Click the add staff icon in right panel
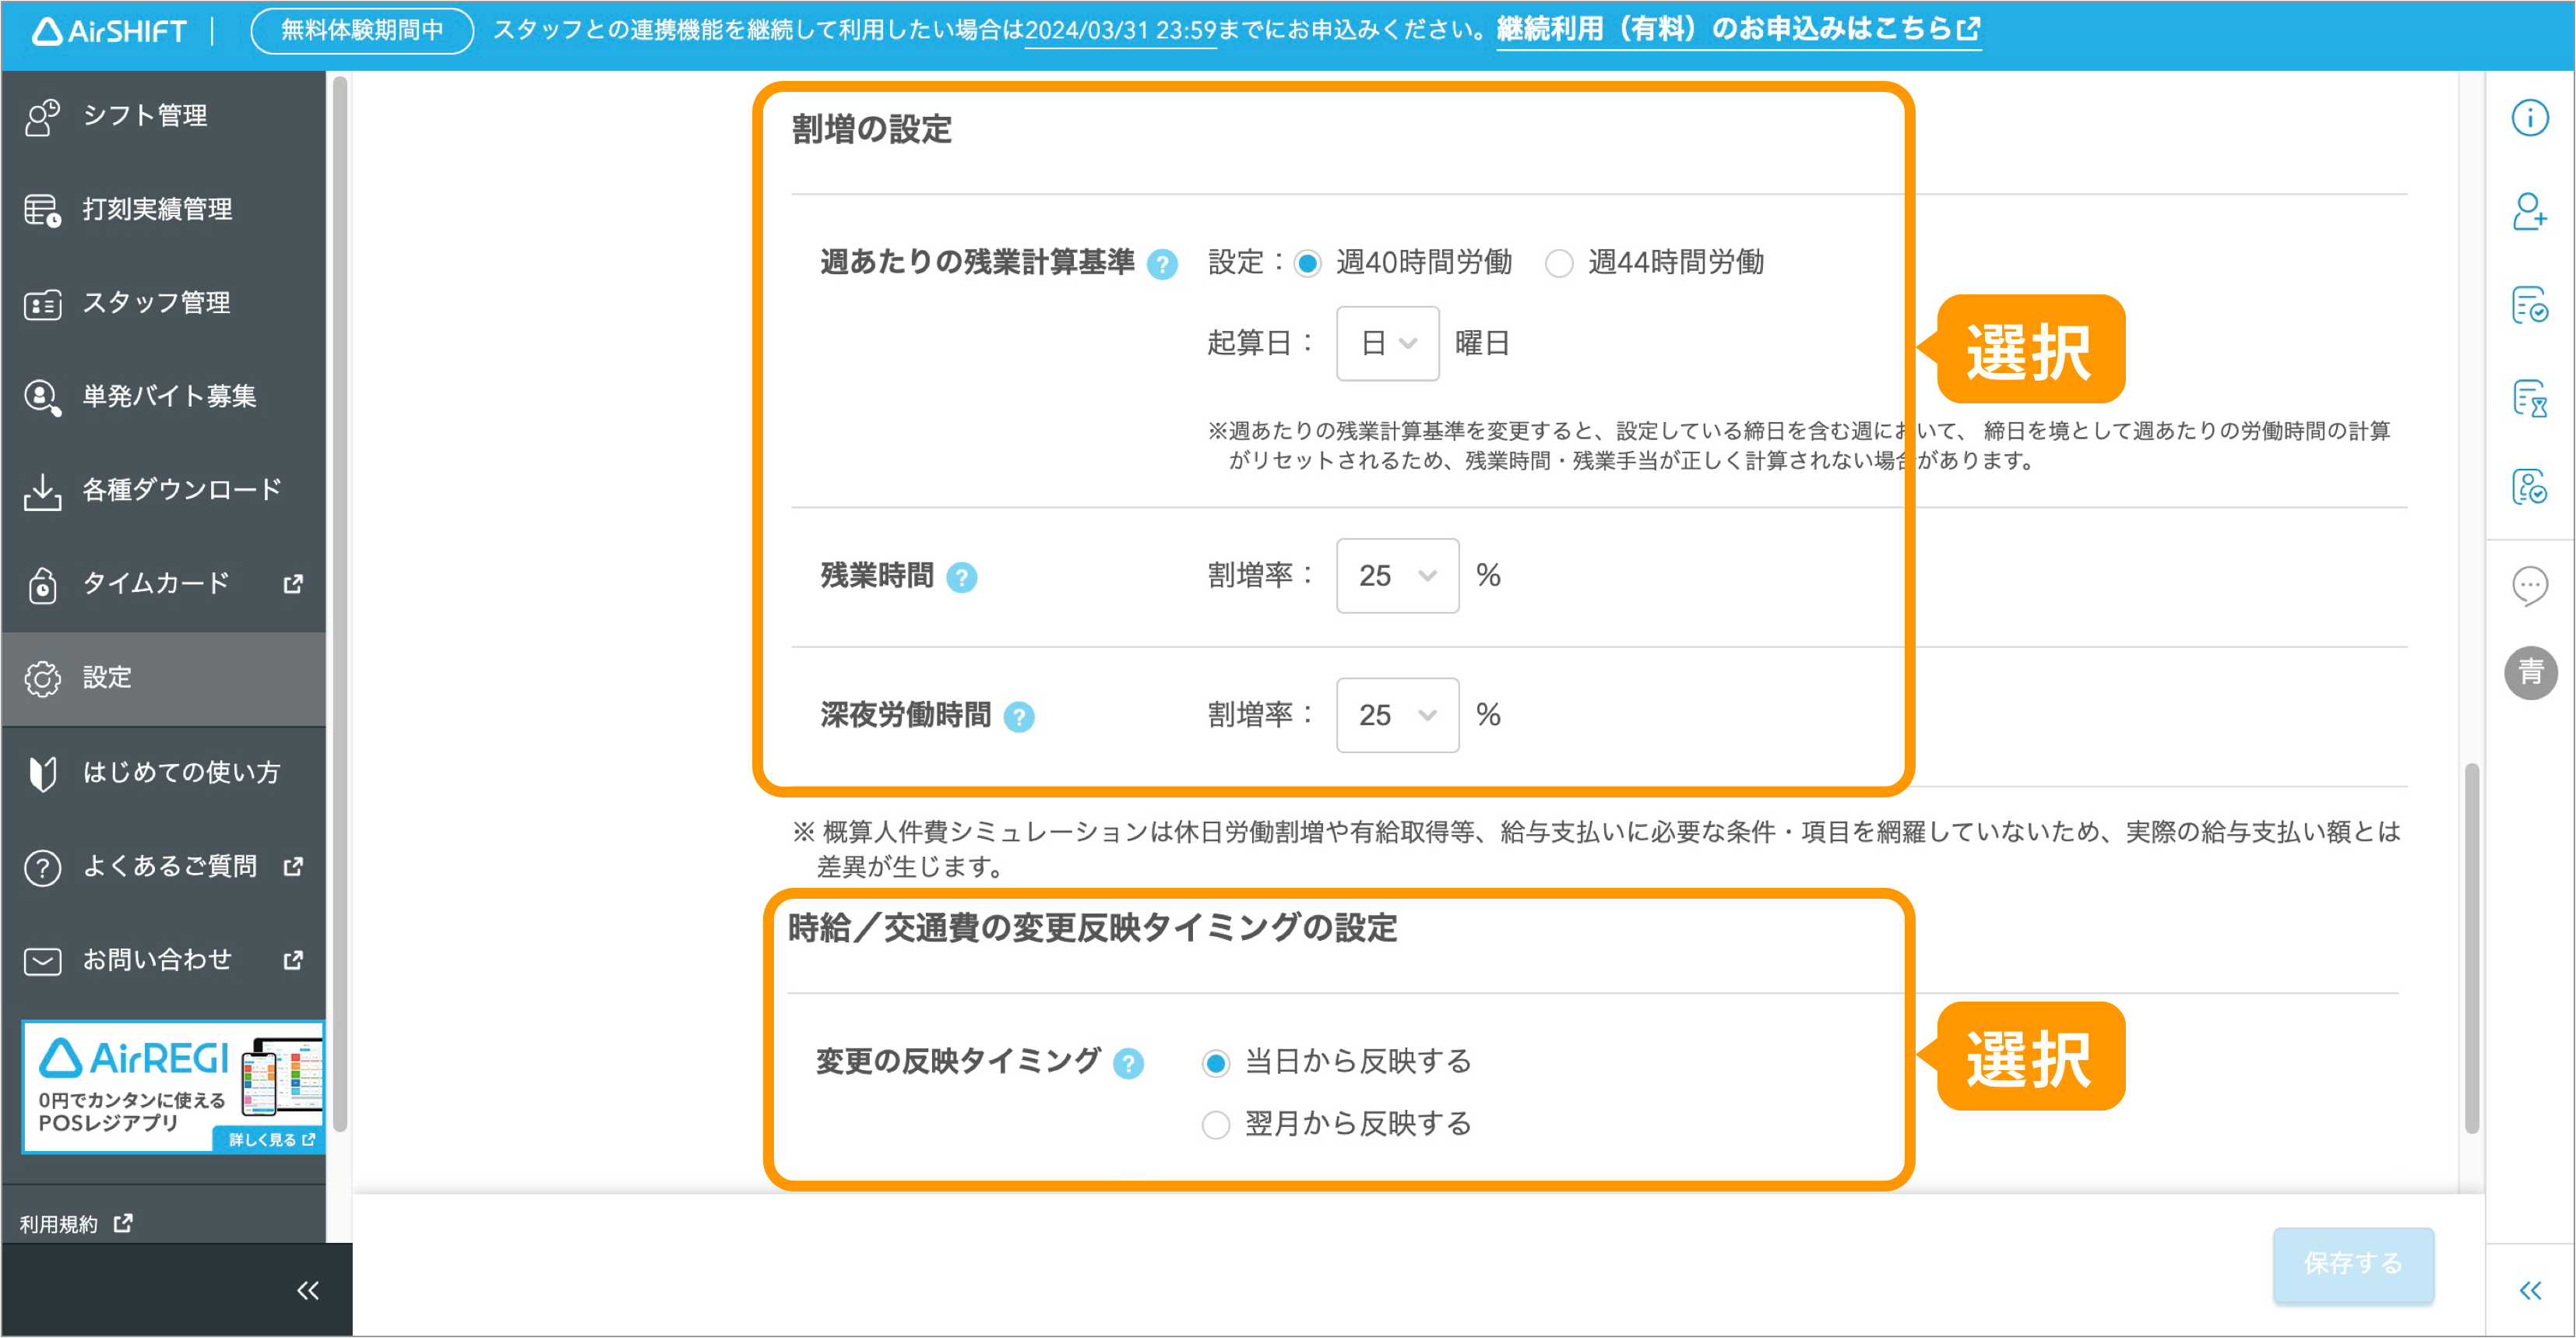Screen dimensions: 2576x1338 pyautogui.click(x=2530, y=211)
